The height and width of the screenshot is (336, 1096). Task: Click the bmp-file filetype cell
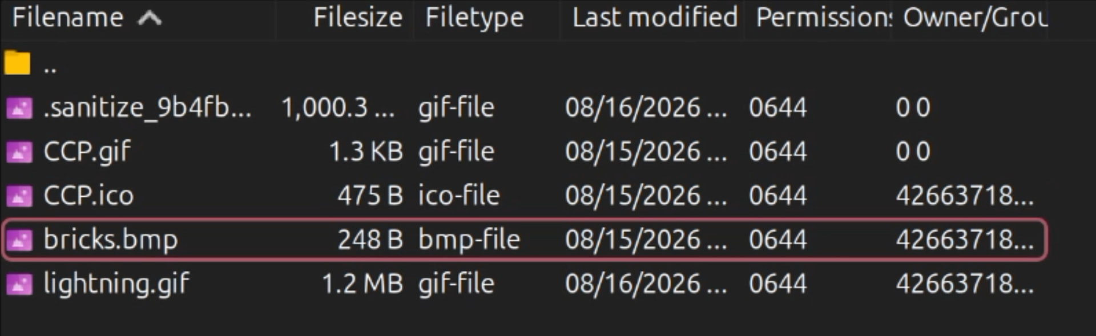tap(469, 240)
